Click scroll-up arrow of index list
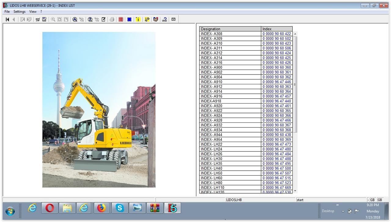Viewport: 391px width, 222px height. [x=295, y=34]
